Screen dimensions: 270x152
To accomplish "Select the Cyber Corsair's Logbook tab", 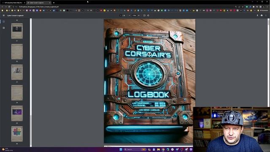I will click(x=38, y=3).
